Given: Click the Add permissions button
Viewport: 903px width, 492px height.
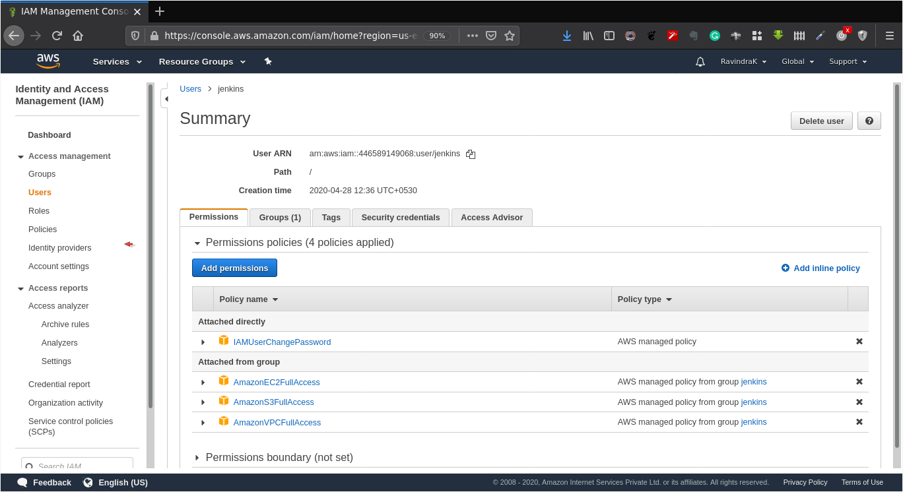Looking at the screenshot, I should click(234, 268).
